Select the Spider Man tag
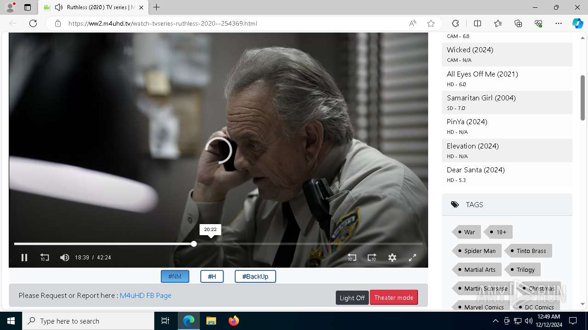The image size is (588, 330). pyautogui.click(x=476, y=251)
